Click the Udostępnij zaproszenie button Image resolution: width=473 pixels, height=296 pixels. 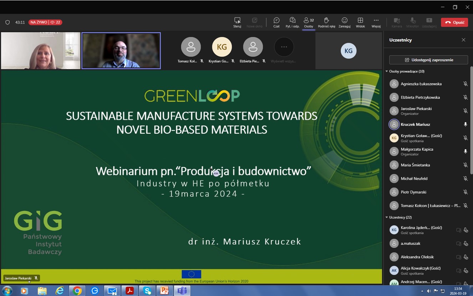point(428,60)
